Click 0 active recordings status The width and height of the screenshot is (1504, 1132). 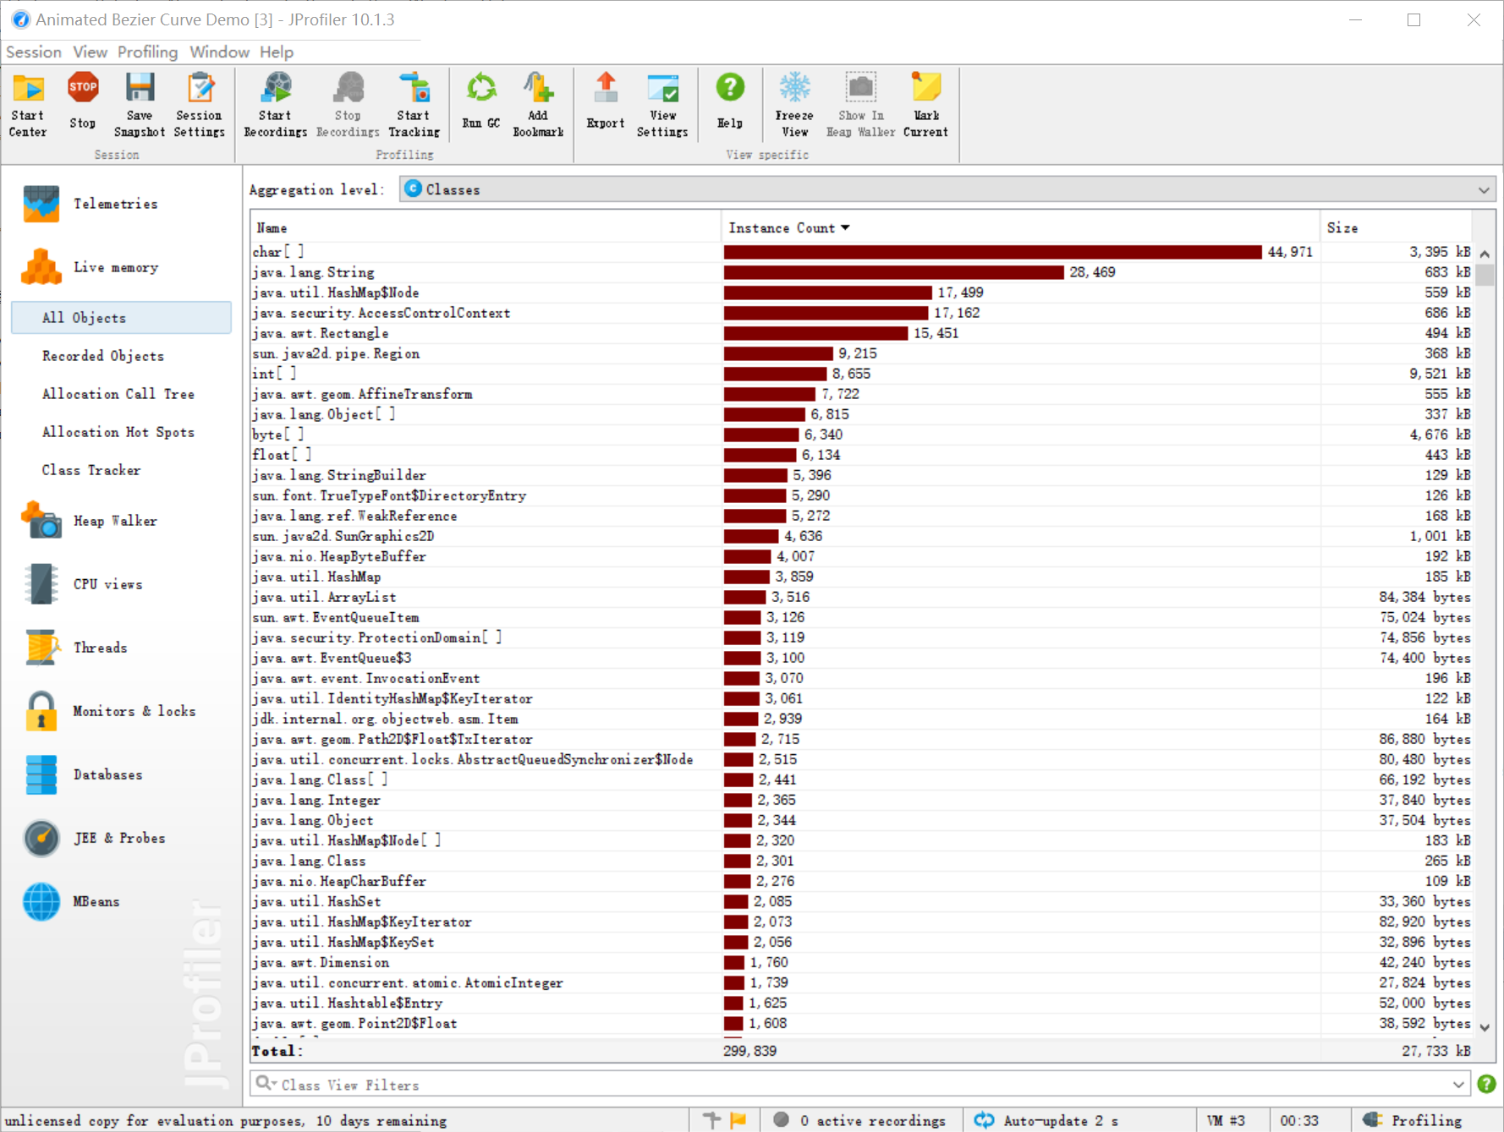860,1120
